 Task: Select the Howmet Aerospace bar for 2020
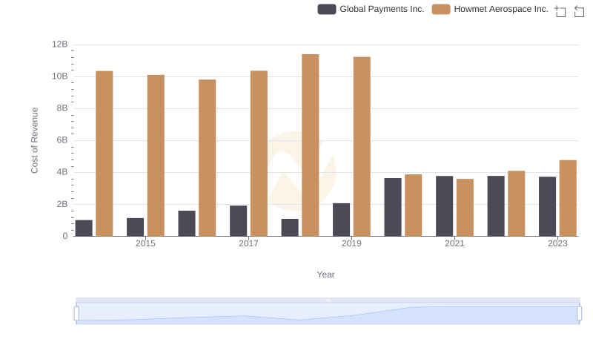tap(414, 205)
